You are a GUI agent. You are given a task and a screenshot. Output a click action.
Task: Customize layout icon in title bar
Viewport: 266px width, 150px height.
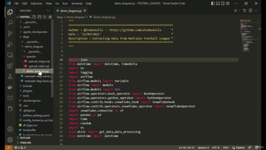pyautogui.click(x=228, y=3)
